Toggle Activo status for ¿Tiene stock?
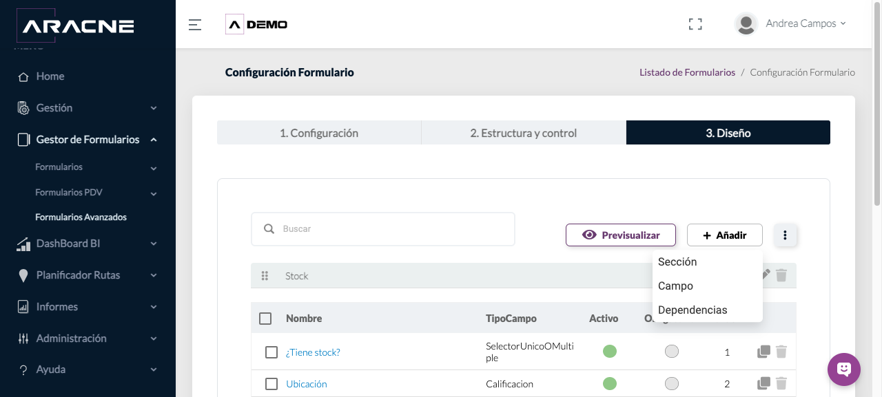This screenshot has width=882, height=397. [x=610, y=352]
